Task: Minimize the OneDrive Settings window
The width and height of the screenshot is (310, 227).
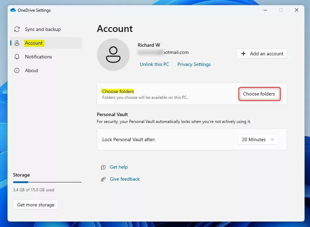Action: 265,10
